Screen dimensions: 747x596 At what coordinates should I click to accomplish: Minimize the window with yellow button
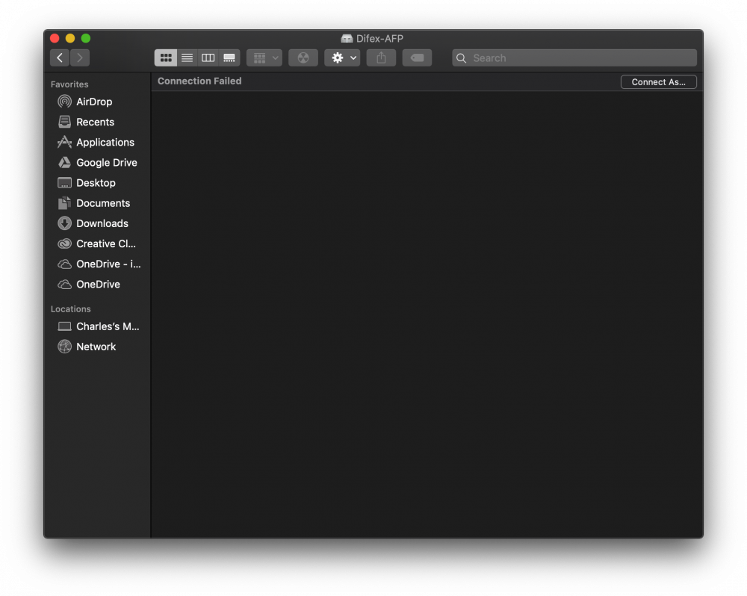tap(70, 38)
